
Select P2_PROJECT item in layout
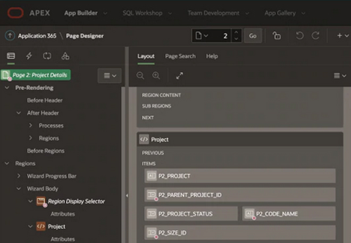[x=240, y=176]
